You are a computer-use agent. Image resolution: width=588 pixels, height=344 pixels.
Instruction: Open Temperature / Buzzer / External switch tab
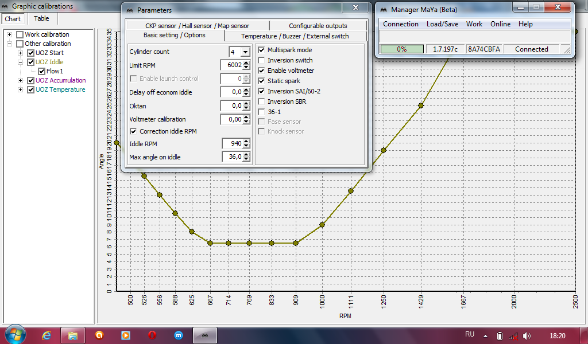[x=295, y=36]
